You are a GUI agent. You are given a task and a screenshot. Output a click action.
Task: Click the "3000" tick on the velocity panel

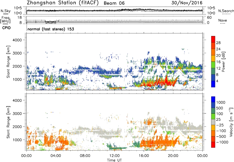tap(17, 113)
